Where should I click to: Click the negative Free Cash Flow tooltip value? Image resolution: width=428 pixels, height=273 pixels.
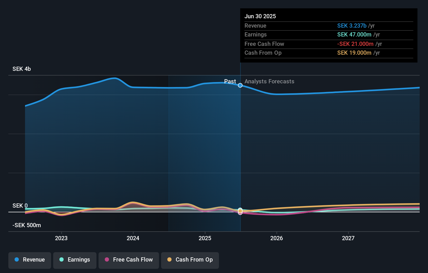point(355,44)
